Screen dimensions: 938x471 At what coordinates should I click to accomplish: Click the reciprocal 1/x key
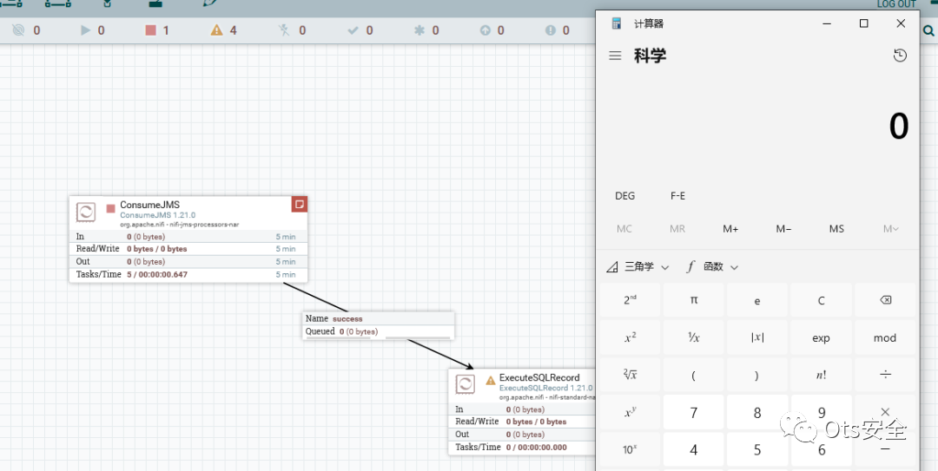pos(693,337)
